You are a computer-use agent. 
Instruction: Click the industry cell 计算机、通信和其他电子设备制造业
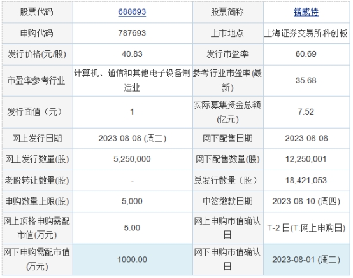click(133, 80)
